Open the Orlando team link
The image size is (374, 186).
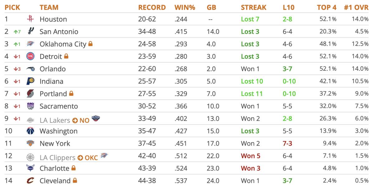pos(53,69)
